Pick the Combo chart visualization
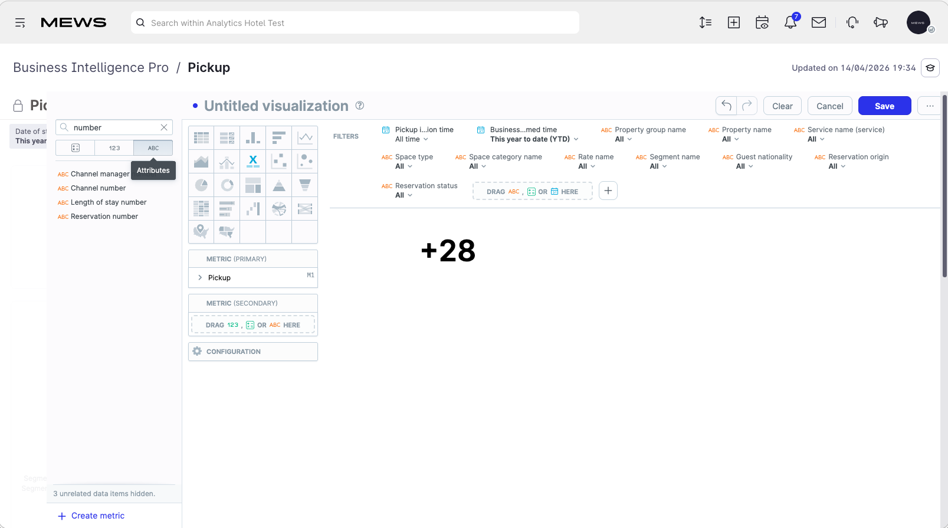Screen dimensions: 948x528 point(227,162)
